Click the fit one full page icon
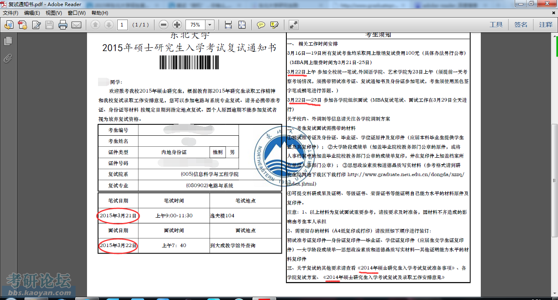The height and width of the screenshot is (300, 558). tap(242, 25)
